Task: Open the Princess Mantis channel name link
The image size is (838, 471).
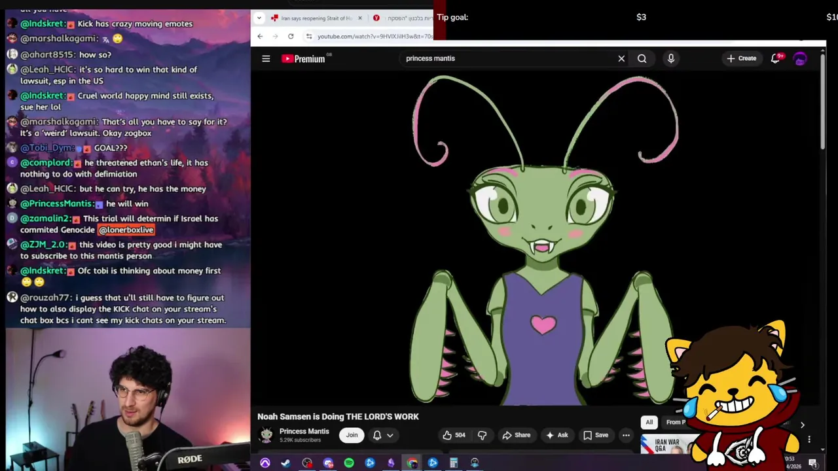Action: (304, 431)
